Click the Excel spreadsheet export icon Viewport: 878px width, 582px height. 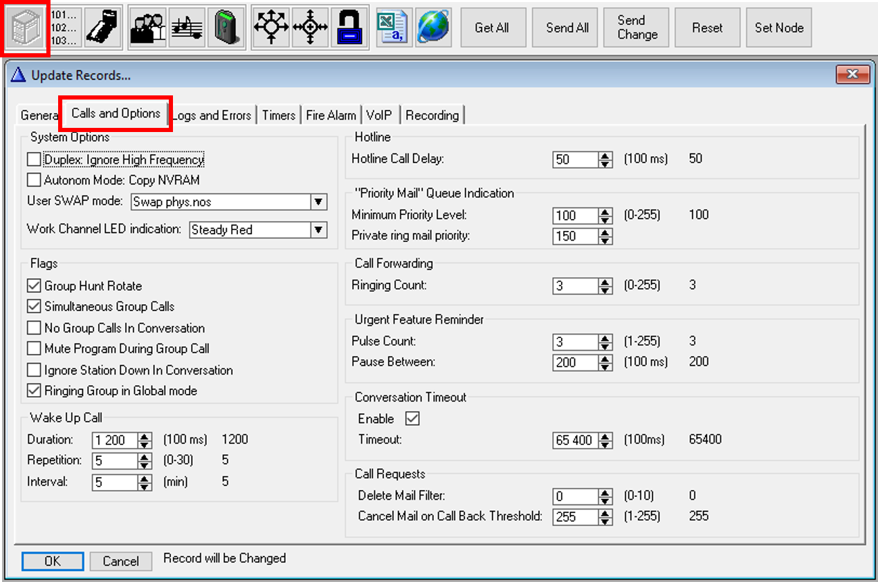point(392,28)
